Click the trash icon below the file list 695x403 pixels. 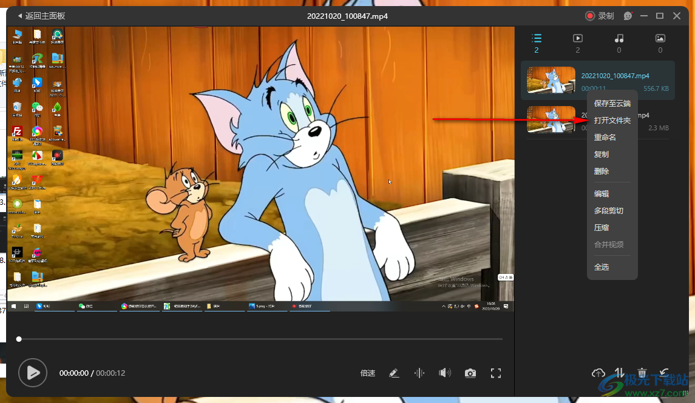tap(642, 373)
